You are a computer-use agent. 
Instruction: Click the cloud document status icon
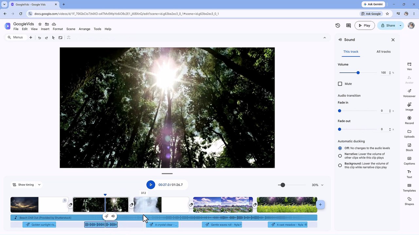pos(54,24)
